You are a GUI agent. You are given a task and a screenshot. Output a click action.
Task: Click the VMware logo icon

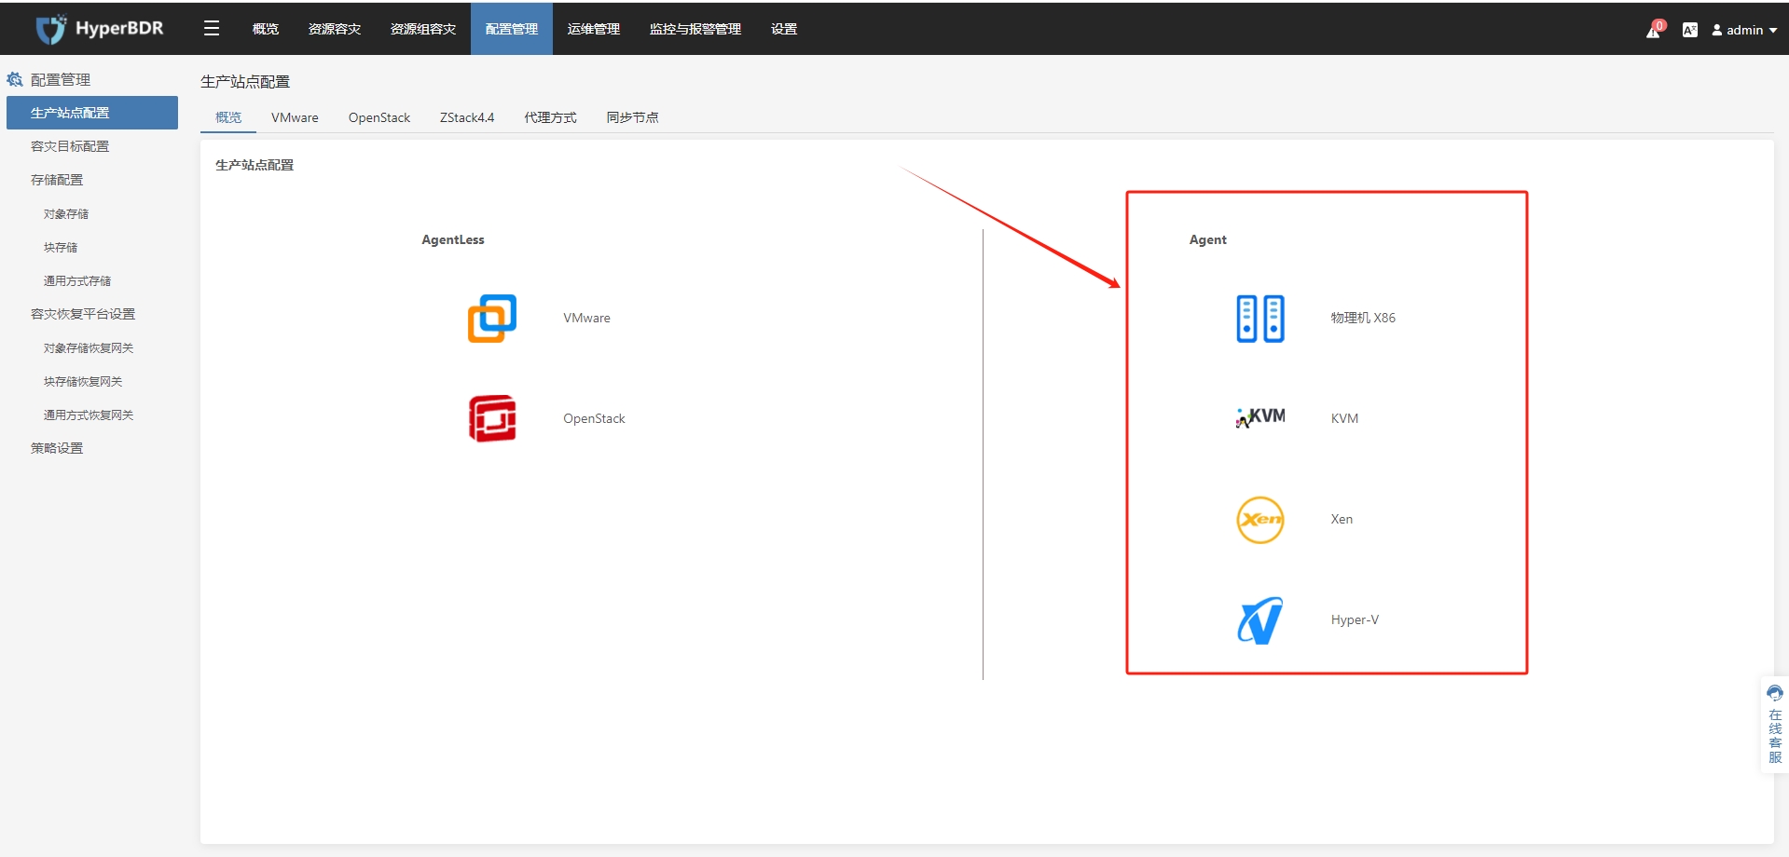(492, 319)
